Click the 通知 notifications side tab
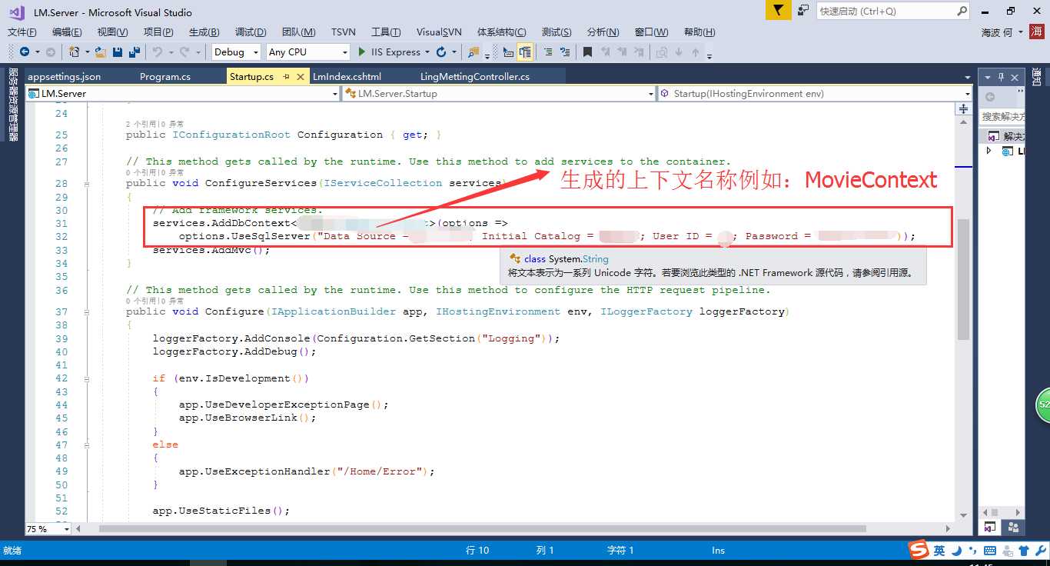 tap(1037, 78)
